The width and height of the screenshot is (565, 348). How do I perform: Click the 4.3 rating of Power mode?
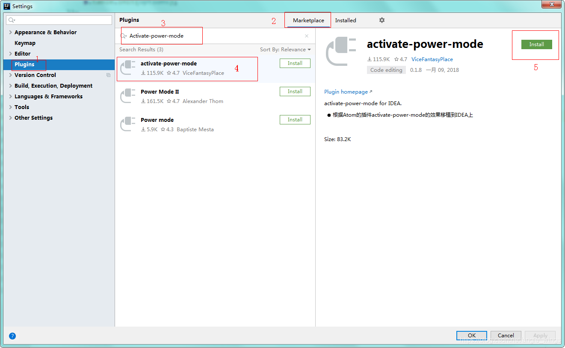167,130
